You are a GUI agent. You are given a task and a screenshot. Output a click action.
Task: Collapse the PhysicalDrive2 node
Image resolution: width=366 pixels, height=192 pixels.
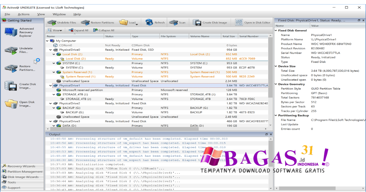(50, 103)
